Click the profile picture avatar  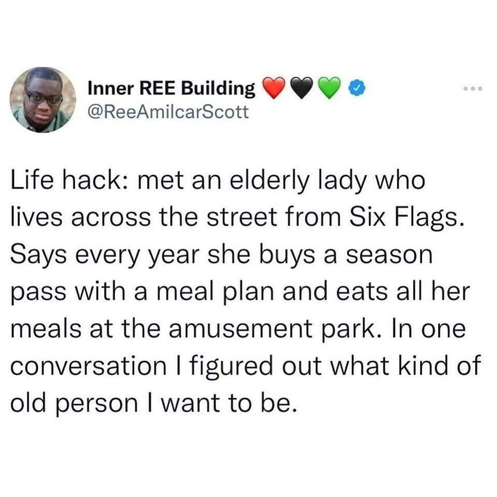coord(44,98)
